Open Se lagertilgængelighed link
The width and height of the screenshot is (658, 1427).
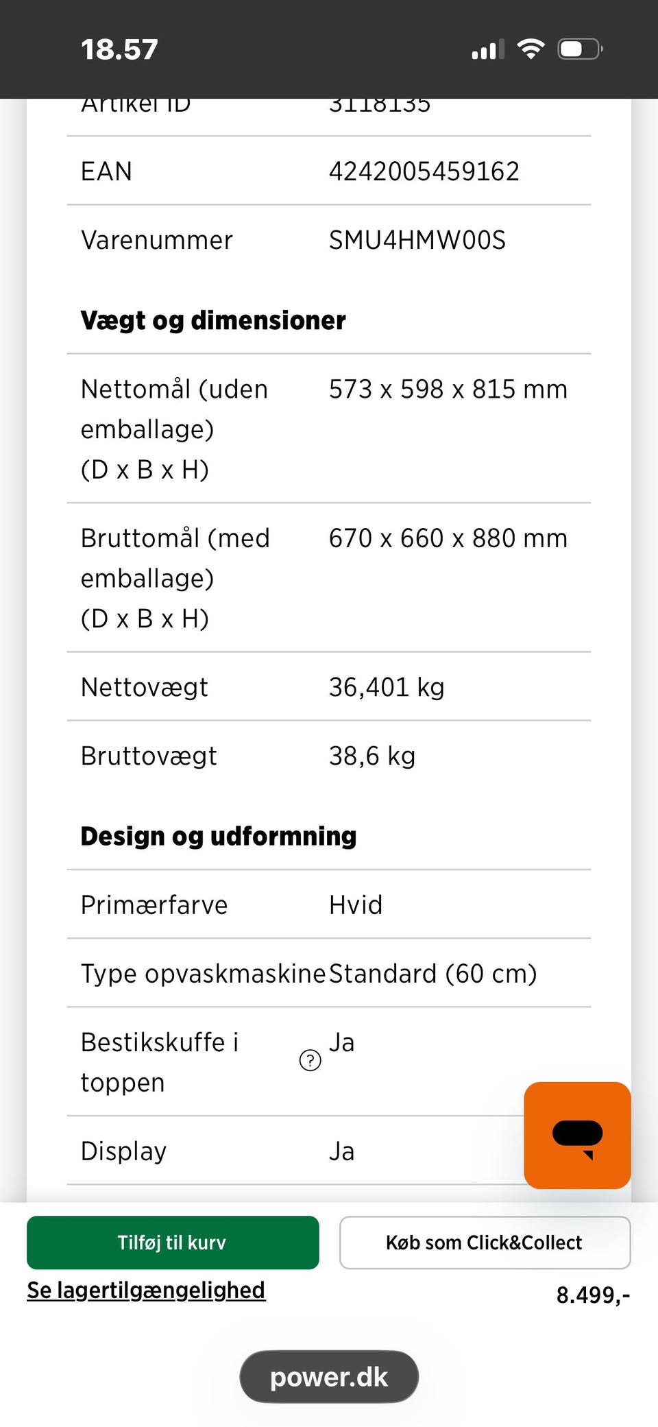pyautogui.click(x=146, y=1290)
